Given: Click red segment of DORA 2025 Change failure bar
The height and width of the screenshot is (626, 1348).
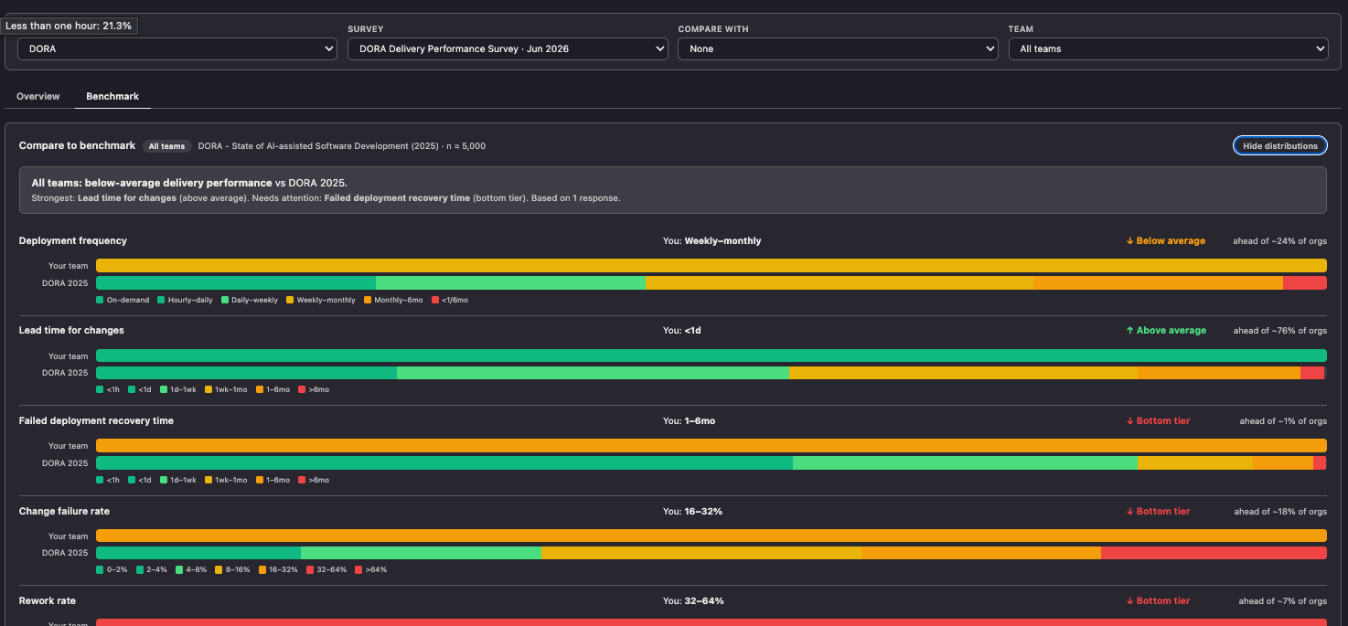Looking at the screenshot, I should click(x=1214, y=553).
